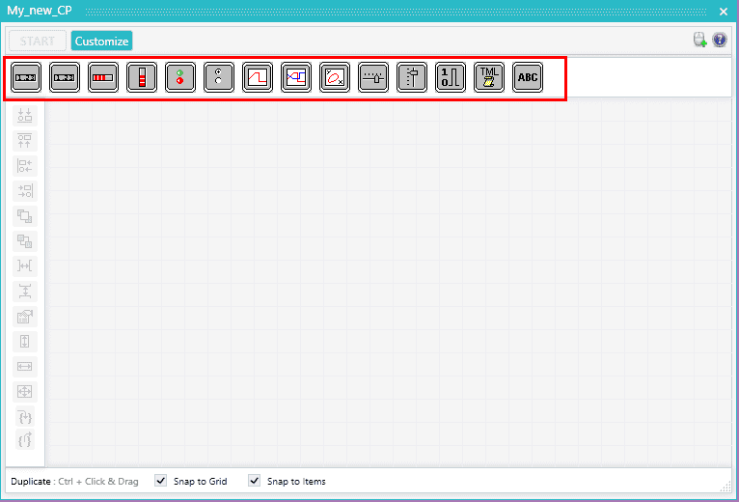Insert the TML script object

490,77
